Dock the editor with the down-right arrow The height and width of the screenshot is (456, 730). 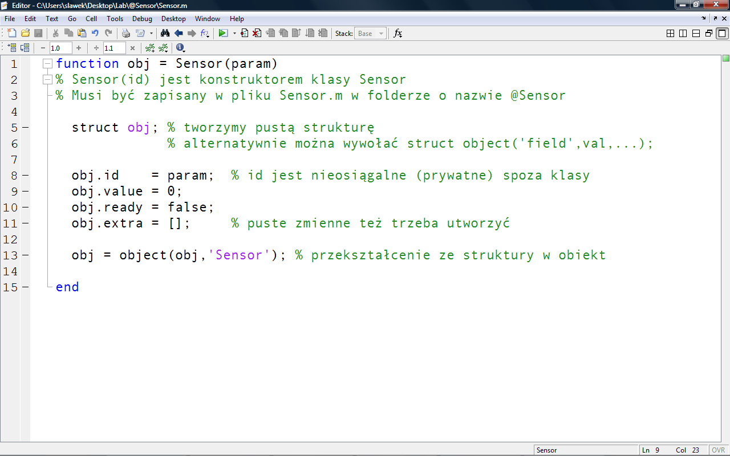[x=704, y=19]
